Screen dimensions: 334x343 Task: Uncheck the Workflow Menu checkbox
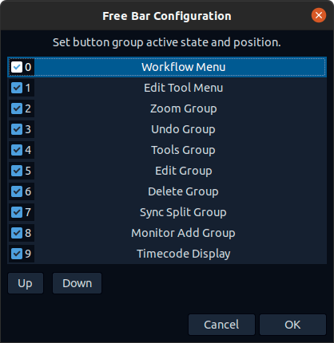click(17, 67)
